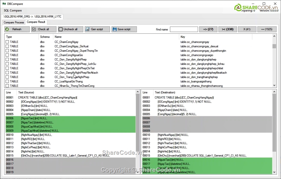Image resolution: width=281 pixels, height=179 pixels.
Task: Click the Gen script button label
Action: pyautogui.click(x=97, y=29)
